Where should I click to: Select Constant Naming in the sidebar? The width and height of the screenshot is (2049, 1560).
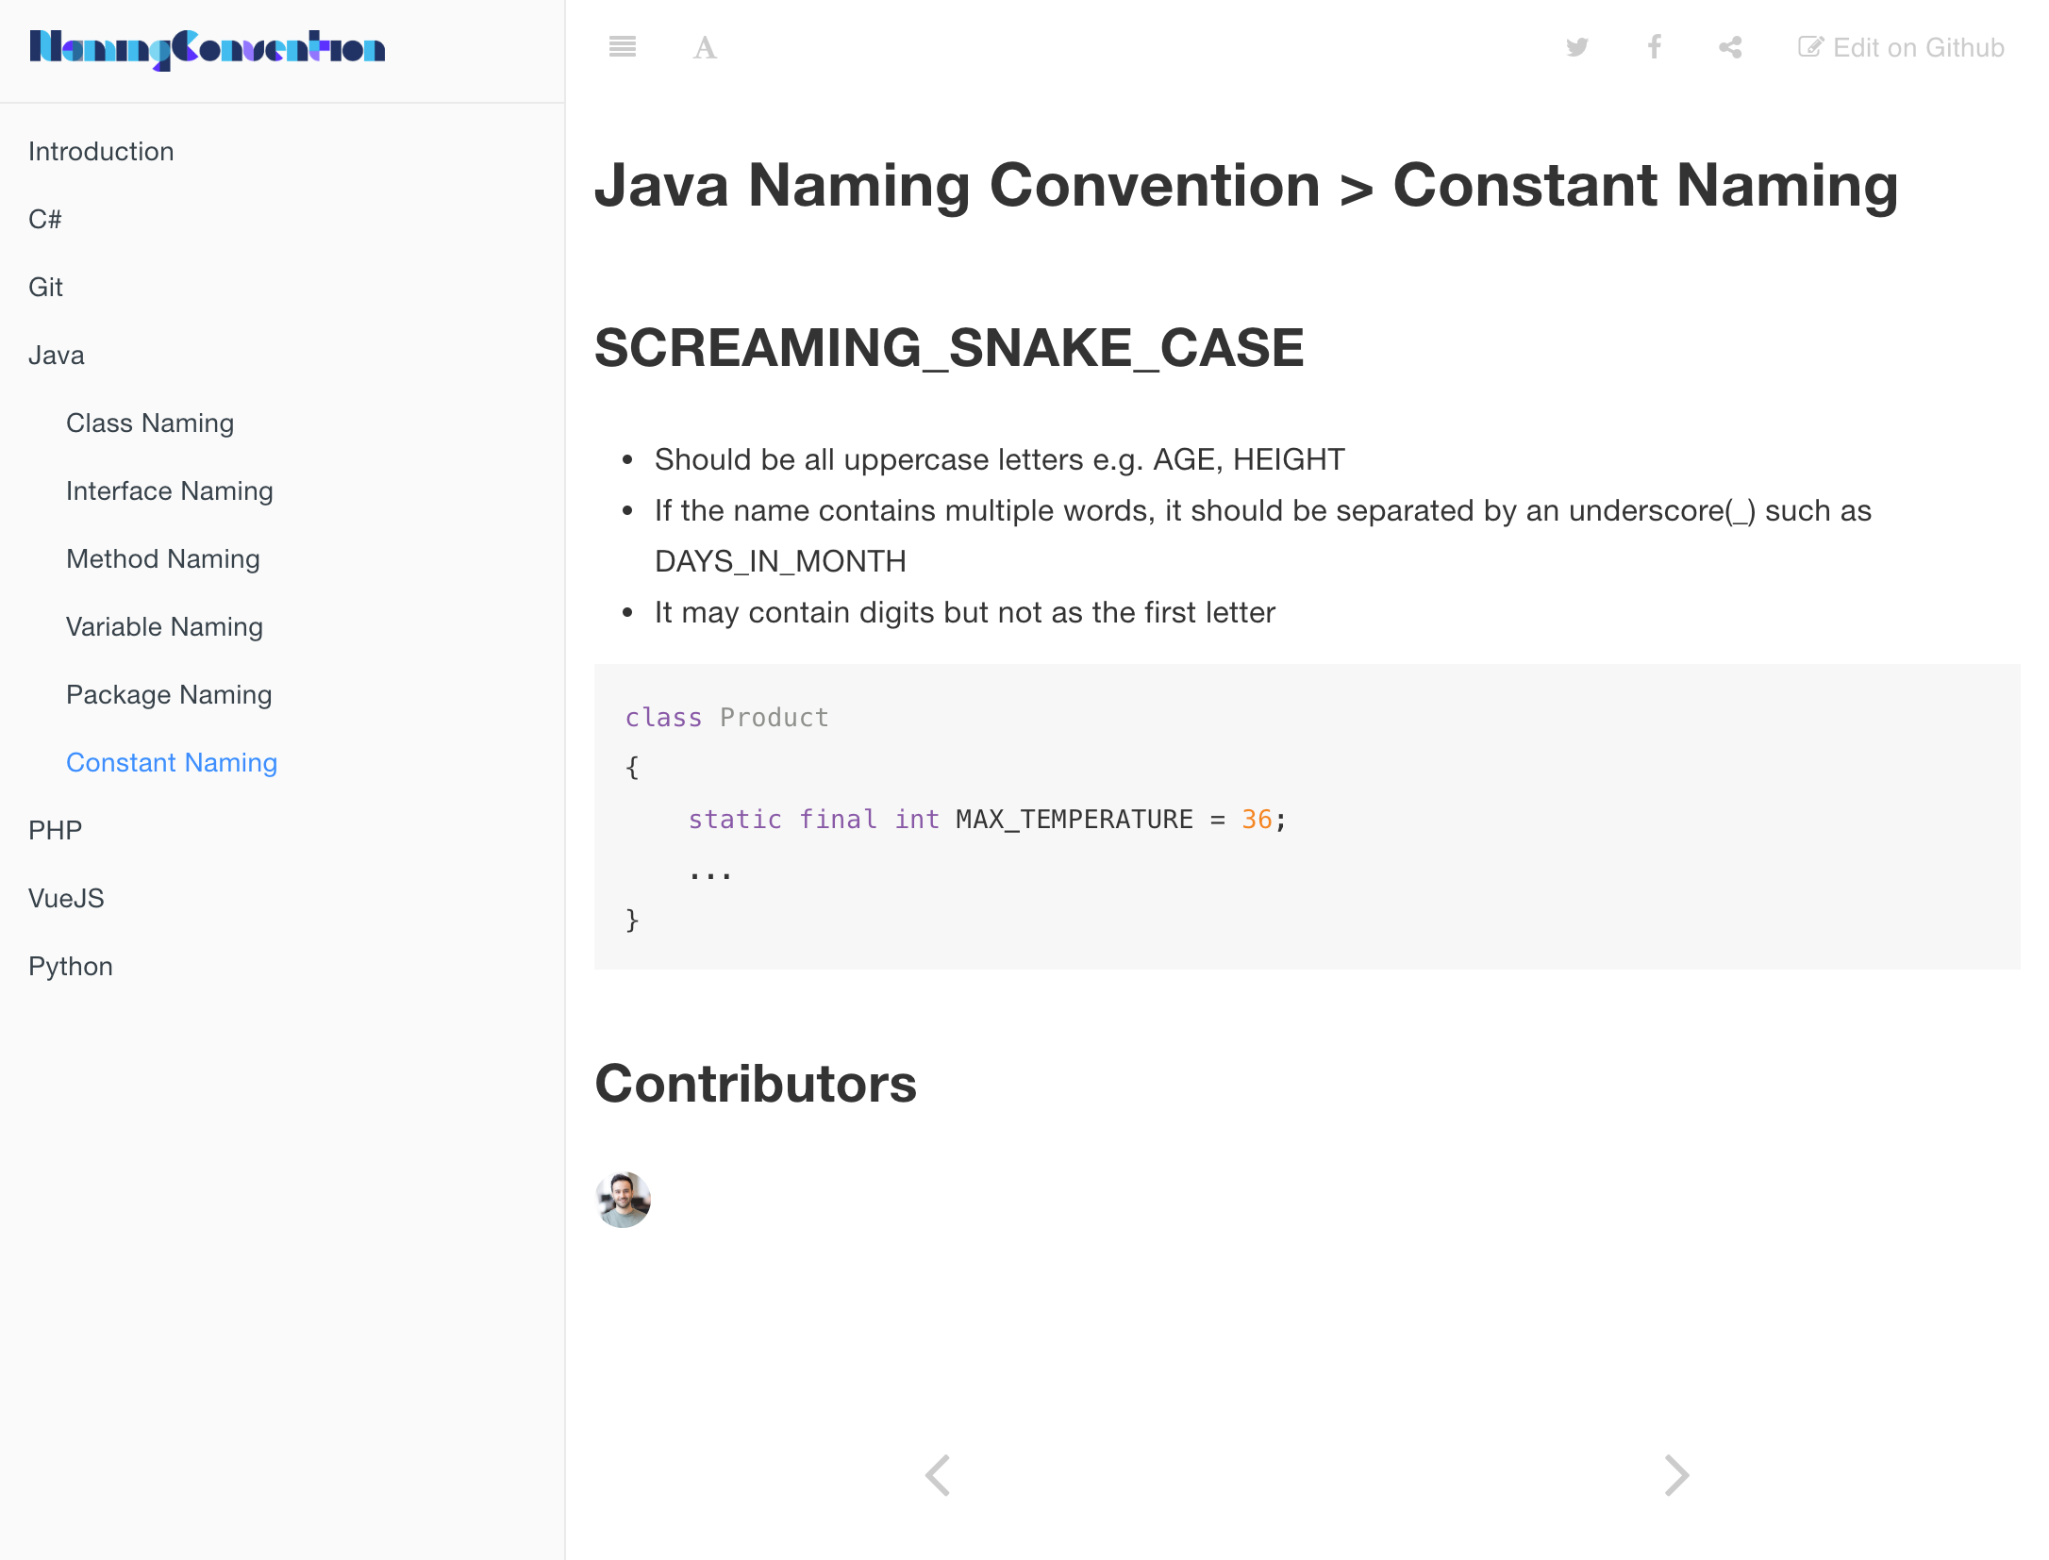click(x=172, y=762)
